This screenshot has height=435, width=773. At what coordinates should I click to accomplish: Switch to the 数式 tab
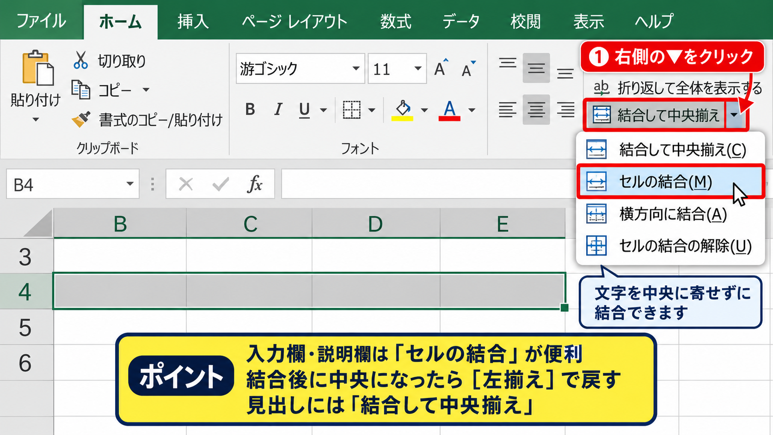click(x=396, y=21)
